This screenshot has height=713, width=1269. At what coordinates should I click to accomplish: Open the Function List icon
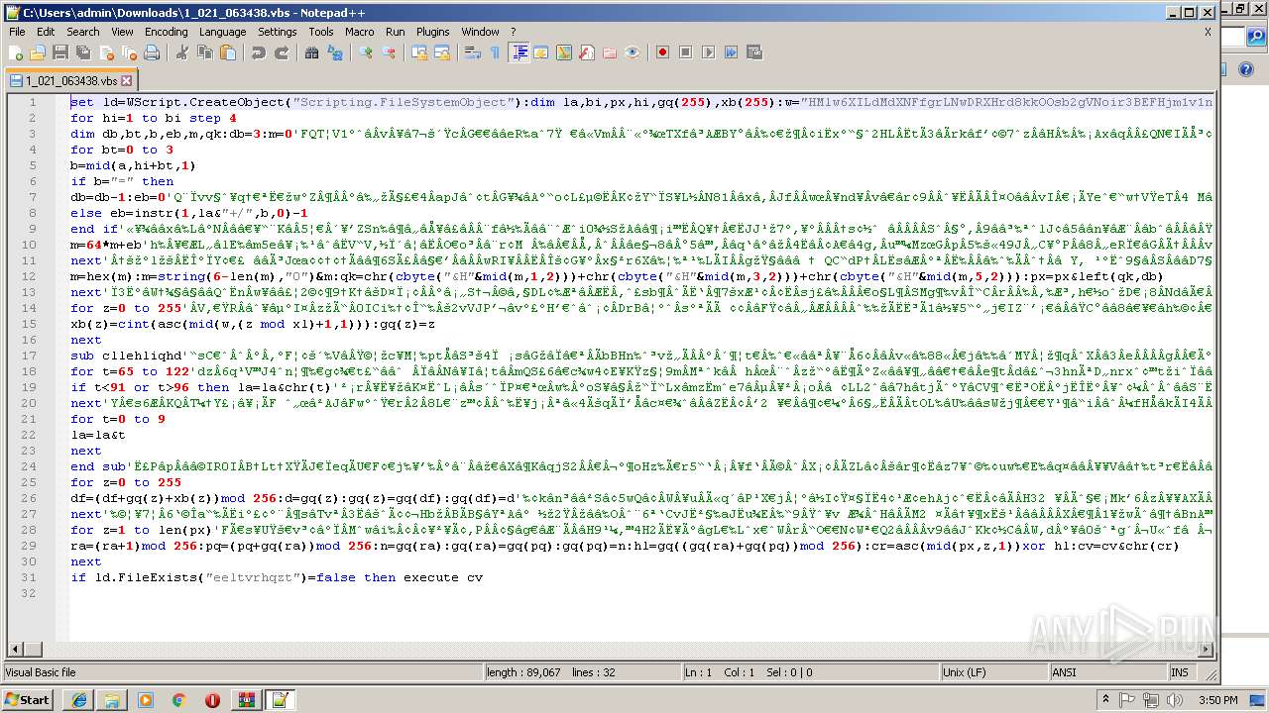[x=587, y=52]
